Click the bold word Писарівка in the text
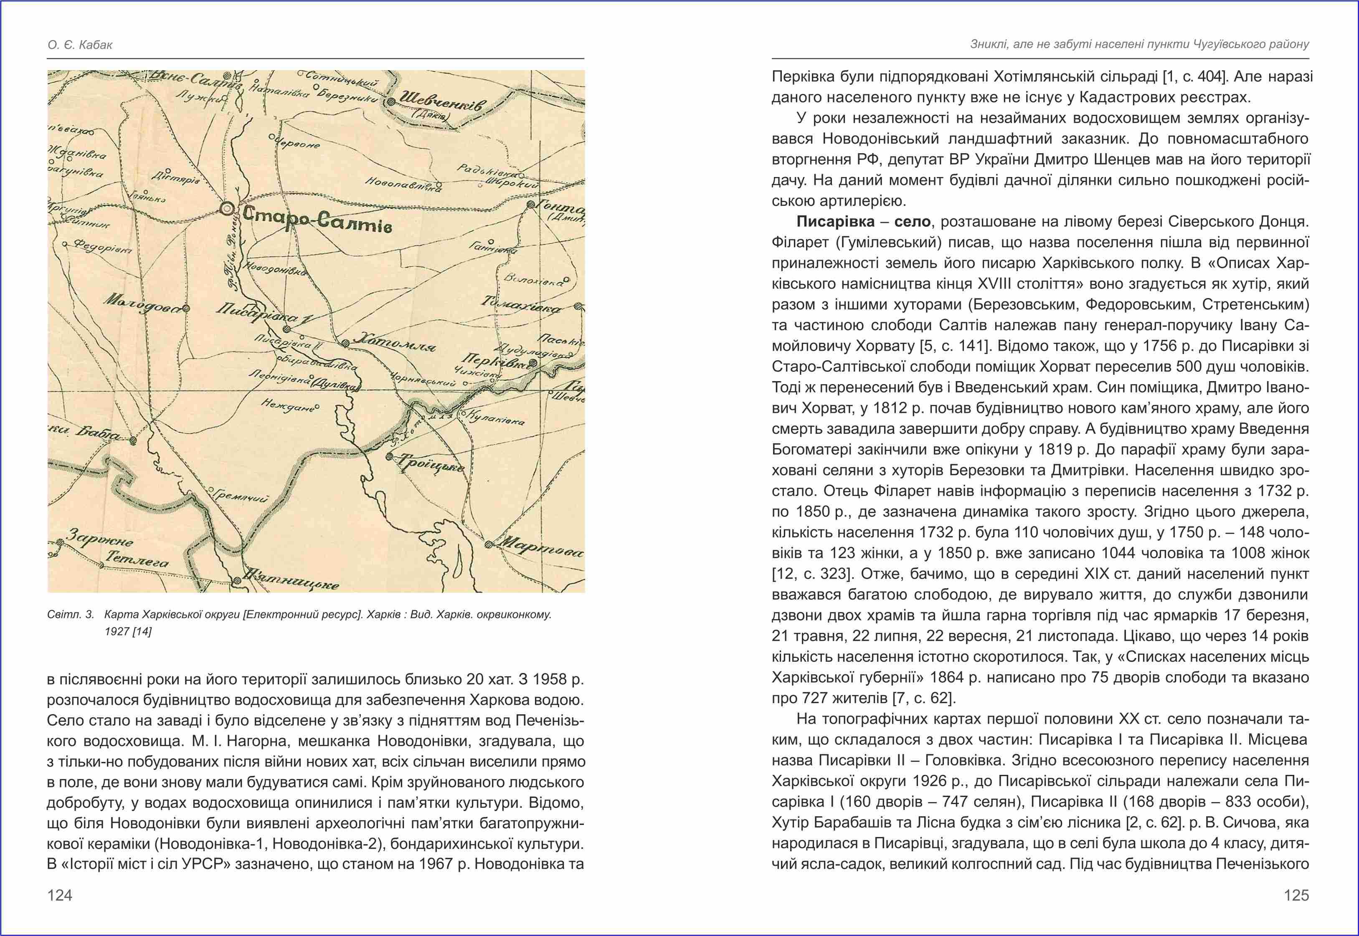 835,222
